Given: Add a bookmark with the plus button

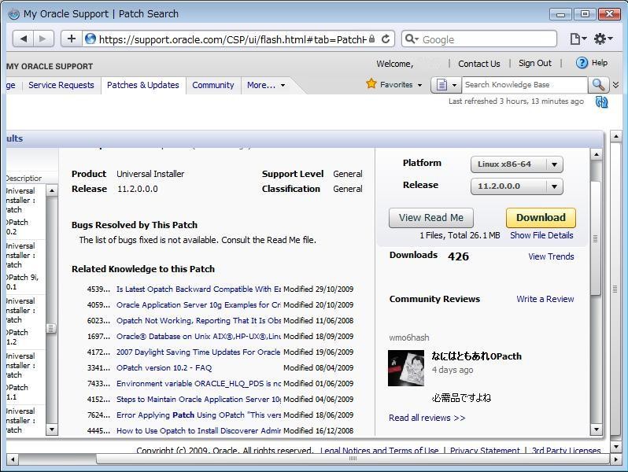Looking at the screenshot, I should click(72, 39).
